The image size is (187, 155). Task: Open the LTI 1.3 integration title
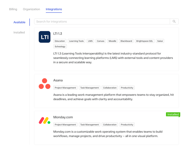[58, 34]
